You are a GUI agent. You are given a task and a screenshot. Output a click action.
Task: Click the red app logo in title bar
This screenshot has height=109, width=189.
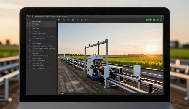[x=28, y=16]
